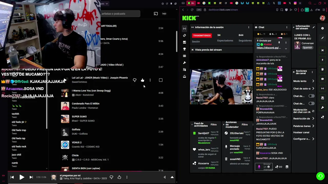Open the stream section in Kick's left sidebar
The width and height of the screenshot is (328, 184).
coord(184,28)
